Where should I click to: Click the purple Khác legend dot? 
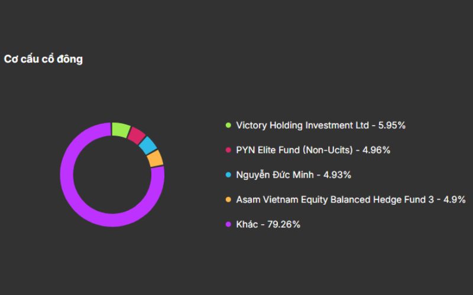(x=228, y=224)
